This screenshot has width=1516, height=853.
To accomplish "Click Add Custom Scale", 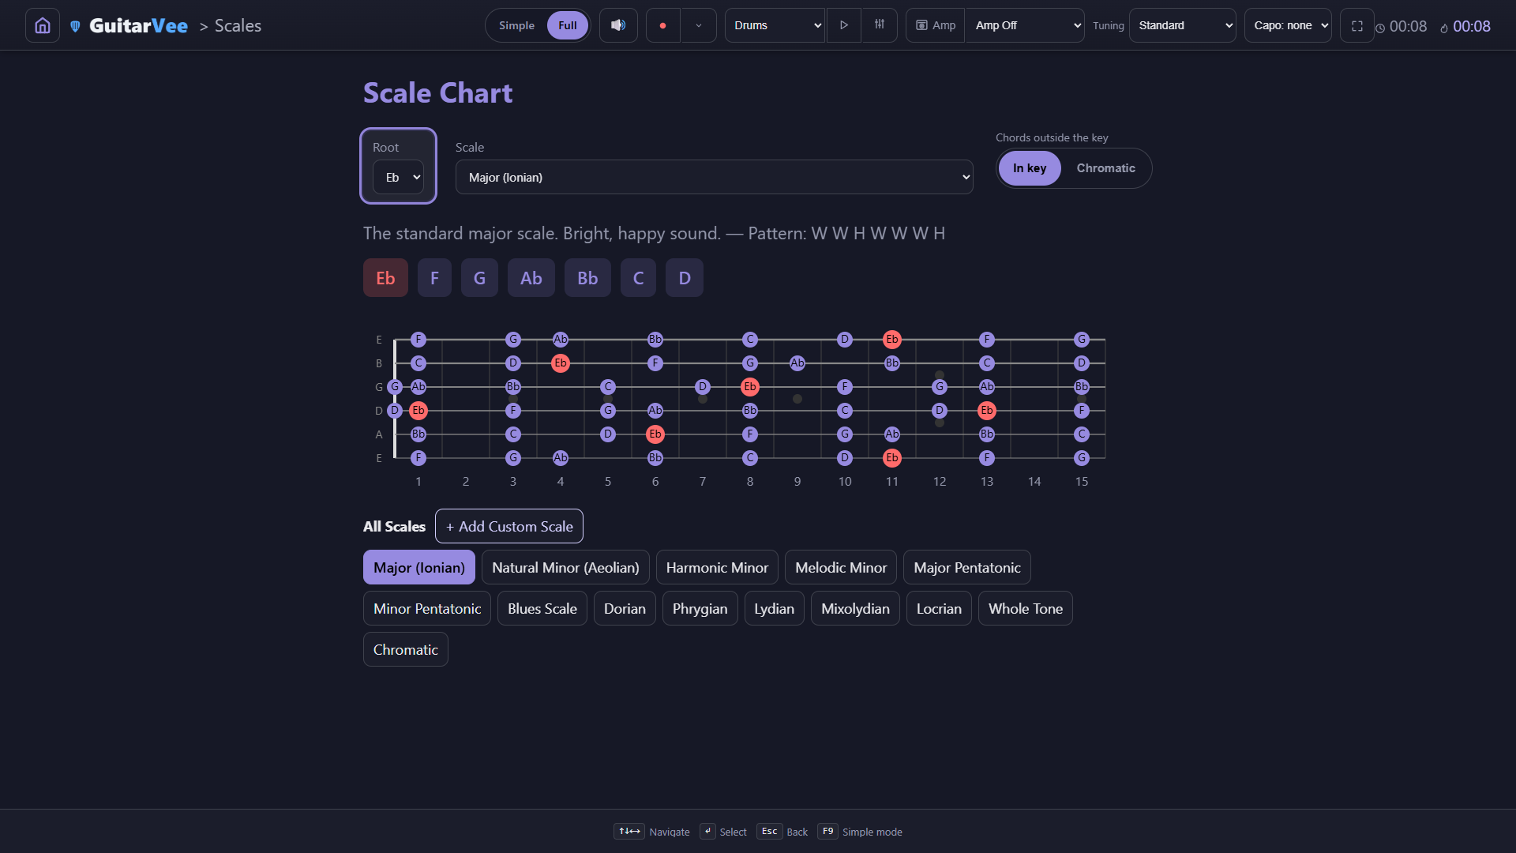I will point(509,526).
